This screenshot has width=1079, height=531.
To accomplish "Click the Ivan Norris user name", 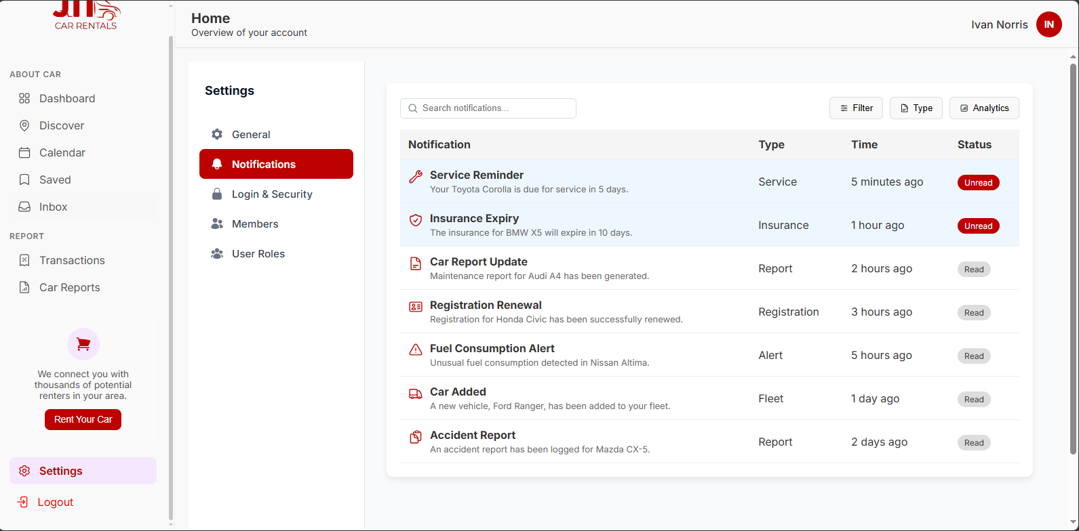I will pos(999,24).
